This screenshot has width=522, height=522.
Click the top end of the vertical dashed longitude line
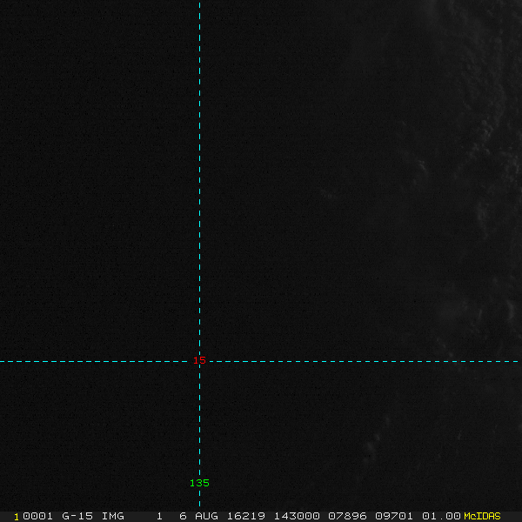click(x=199, y=3)
